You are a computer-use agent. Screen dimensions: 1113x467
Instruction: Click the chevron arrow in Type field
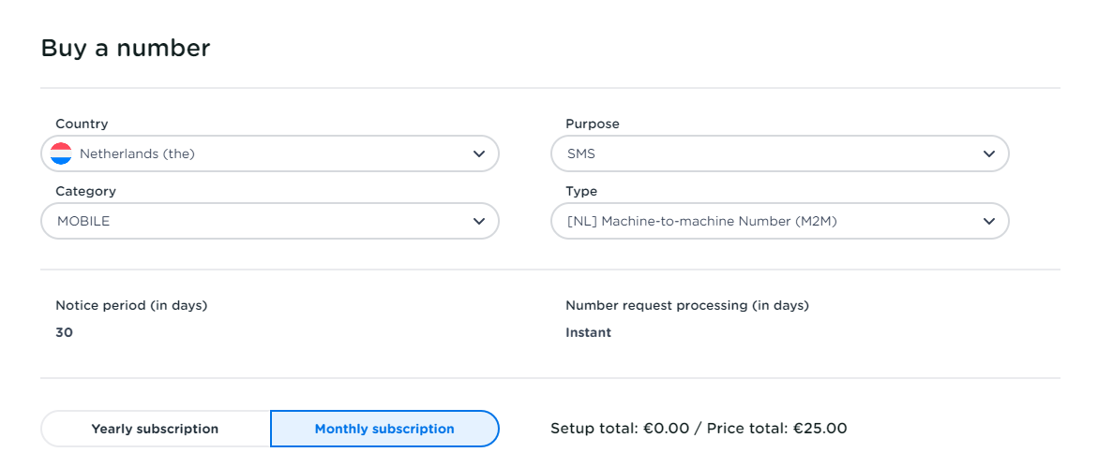click(988, 221)
